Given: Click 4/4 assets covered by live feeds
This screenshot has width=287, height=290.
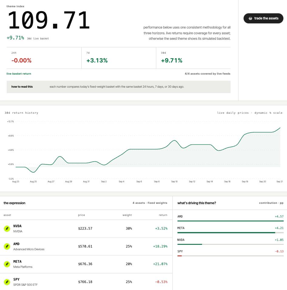Looking at the screenshot, I should pyautogui.click(x=208, y=74).
